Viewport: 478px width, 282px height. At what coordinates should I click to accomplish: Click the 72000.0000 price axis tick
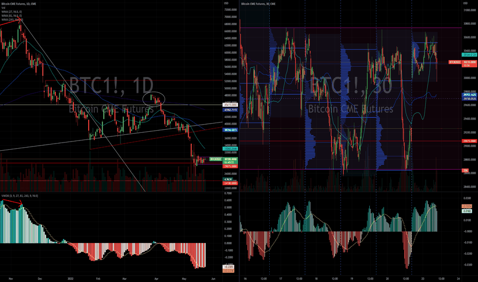(x=230, y=10)
